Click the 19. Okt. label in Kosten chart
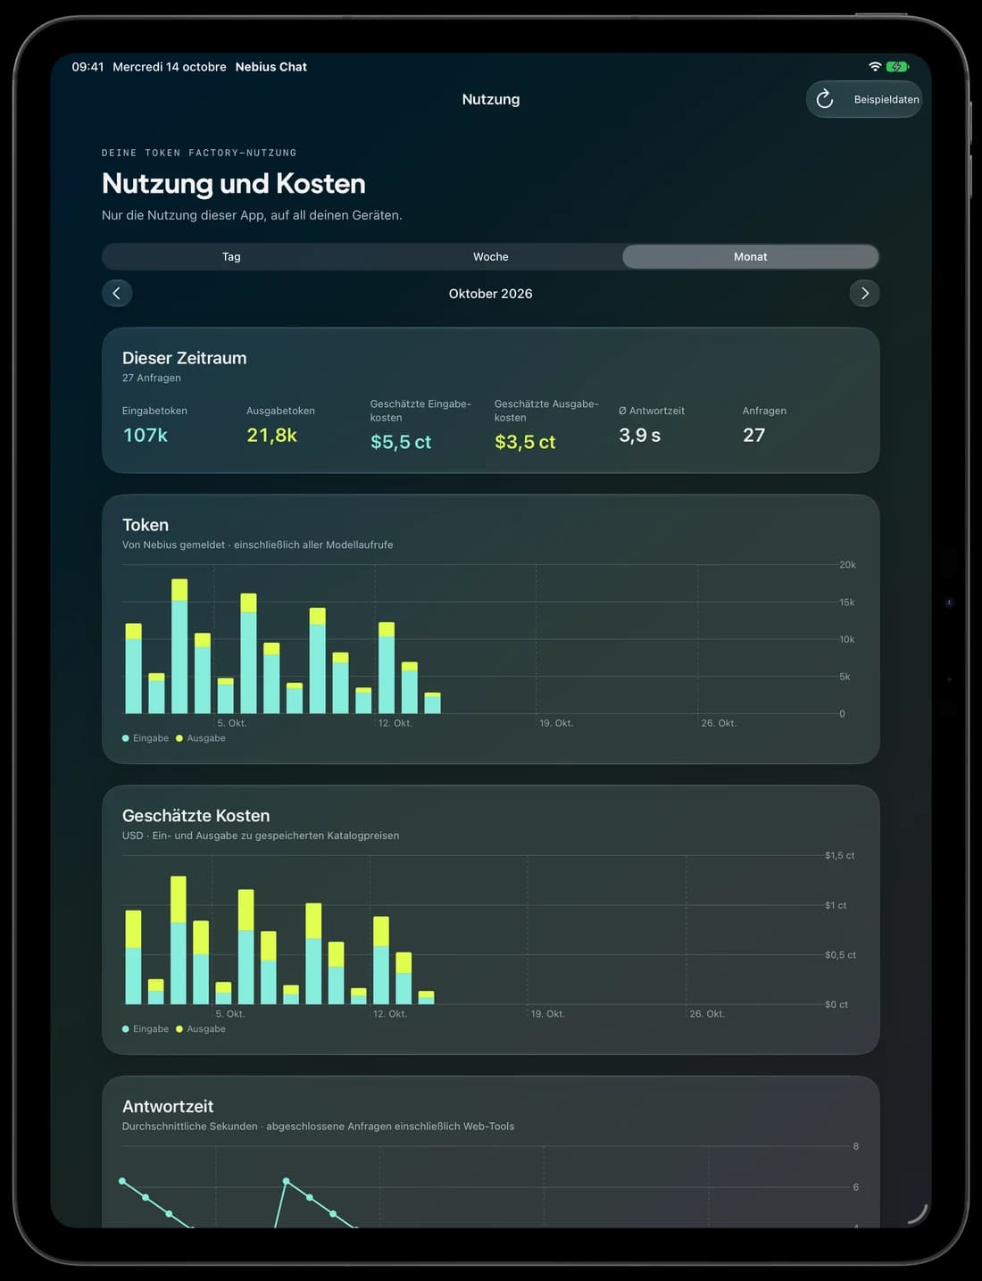The image size is (982, 1281). [x=547, y=1014]
